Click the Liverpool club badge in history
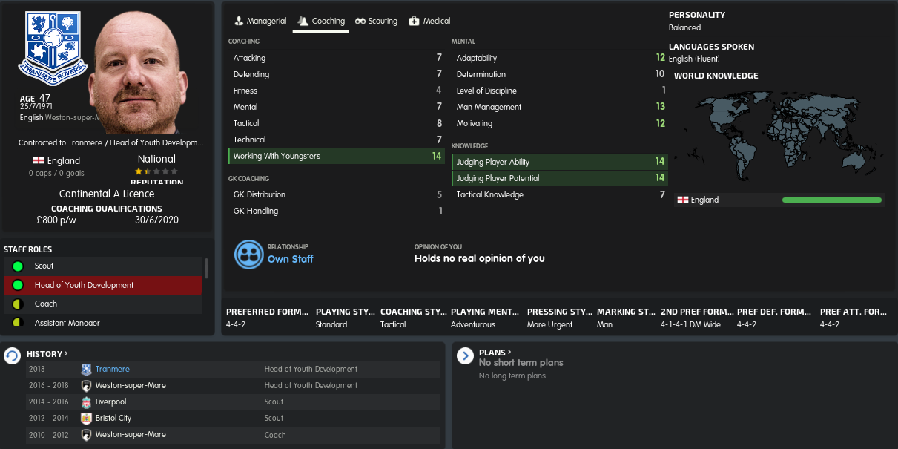This screenshot has height=449, width=898. click(86, 402)
